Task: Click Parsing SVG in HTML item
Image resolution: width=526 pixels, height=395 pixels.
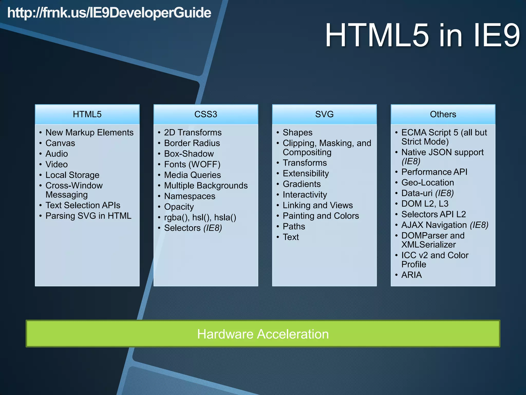Action: (x=88, y=216)
